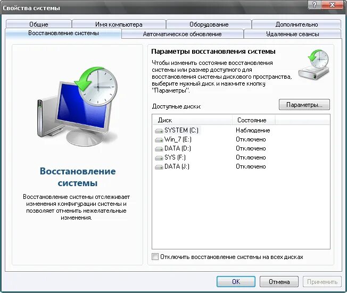This screenshot has width=347, height=293.
Task: Close the Свойства системы dialog window
Action: [x=332, y=5]
